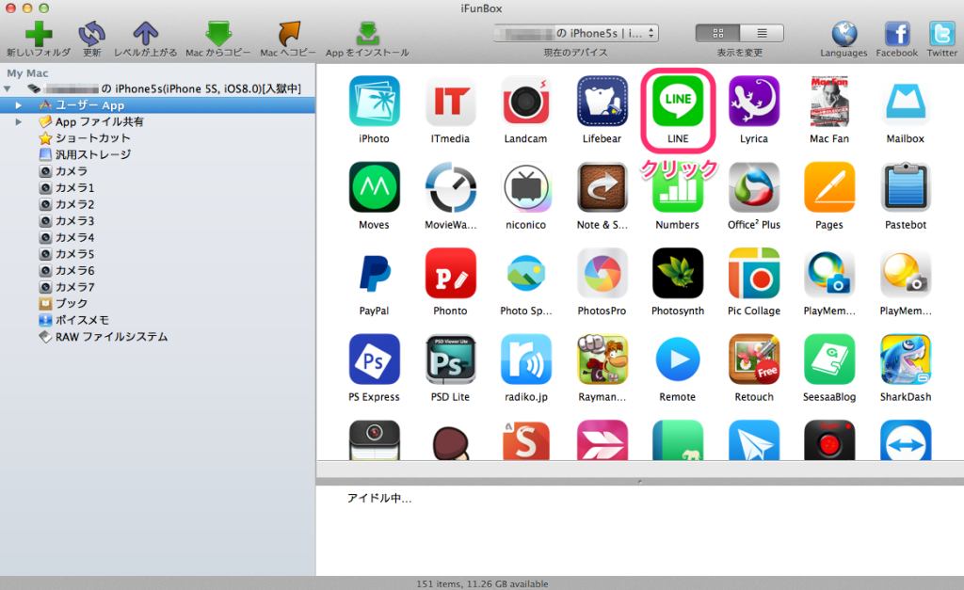Switch to list view mode
The width and height of the screenshot is (964, 590).
tap(762, 33)
